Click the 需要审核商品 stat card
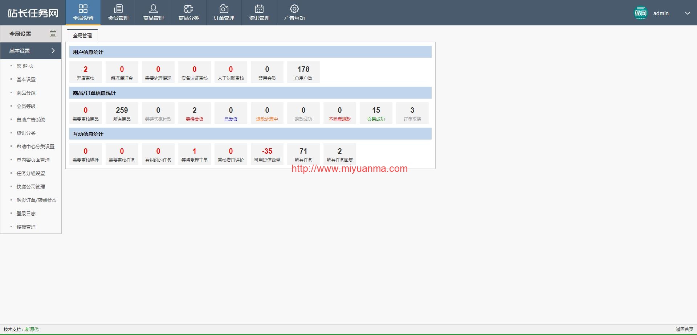 pos(86,113)
